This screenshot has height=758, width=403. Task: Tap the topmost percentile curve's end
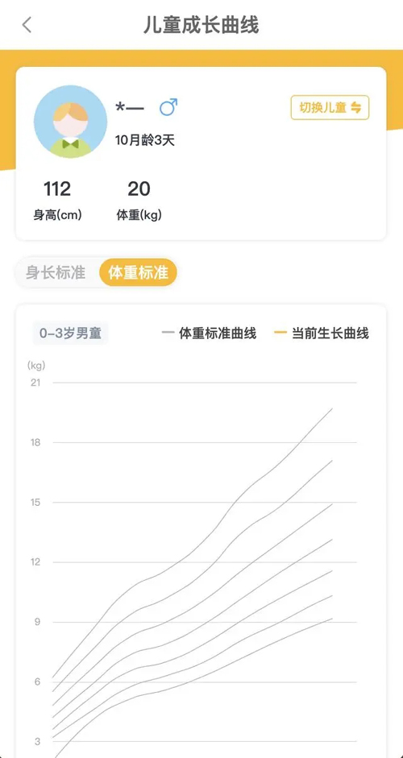point(332,409)
